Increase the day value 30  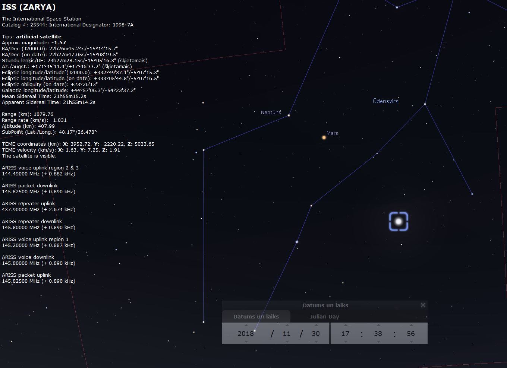tap(316, 325)
